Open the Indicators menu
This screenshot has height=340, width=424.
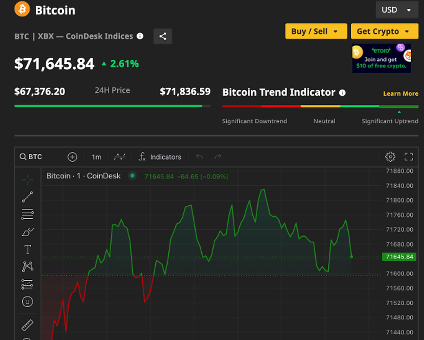click(x=160, y=157)
